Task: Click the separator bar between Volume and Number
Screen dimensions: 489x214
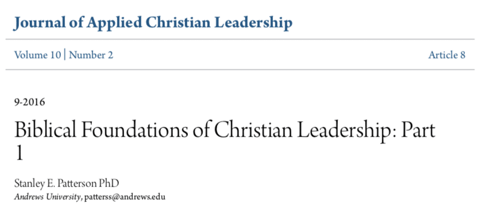Action: pyautogui.click(x=65, y=55)
